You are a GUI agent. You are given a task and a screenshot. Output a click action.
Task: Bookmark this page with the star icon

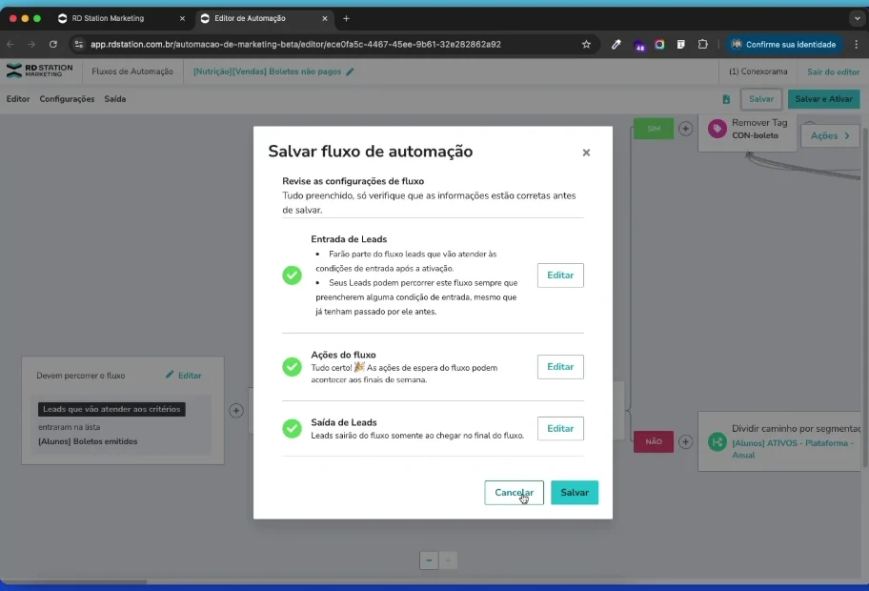(x=586, y=45)
